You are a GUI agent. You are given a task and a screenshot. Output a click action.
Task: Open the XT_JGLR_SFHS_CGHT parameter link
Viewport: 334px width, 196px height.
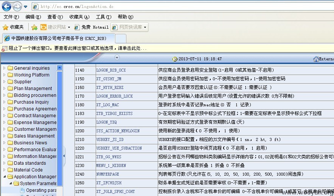pos(115,191)
